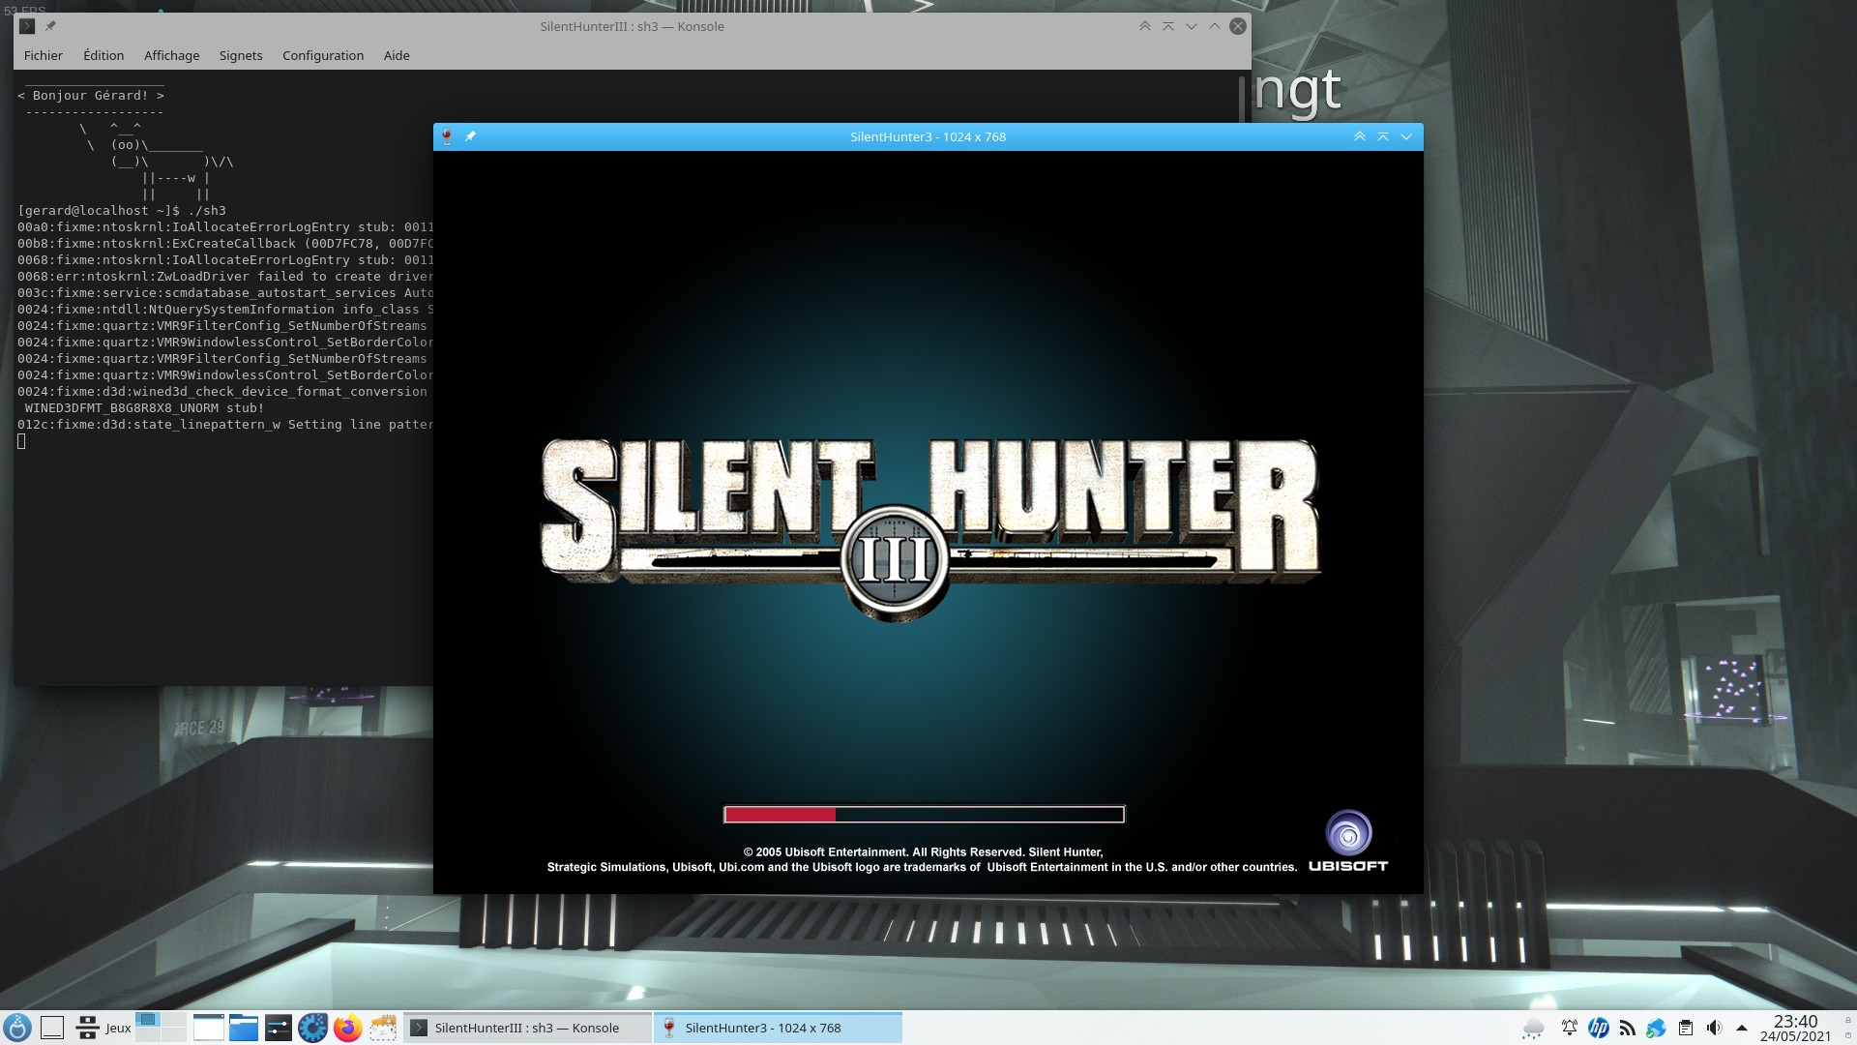
Task: Click the red loading progress bar
Action: point(924,814)
